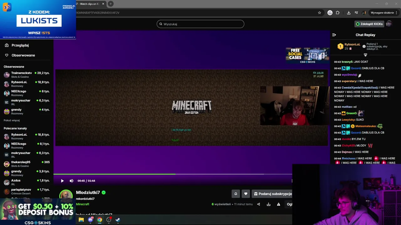This screenshot has width=401, height=225.
Task: Play the clip video
Action: [x=62, y=181]
